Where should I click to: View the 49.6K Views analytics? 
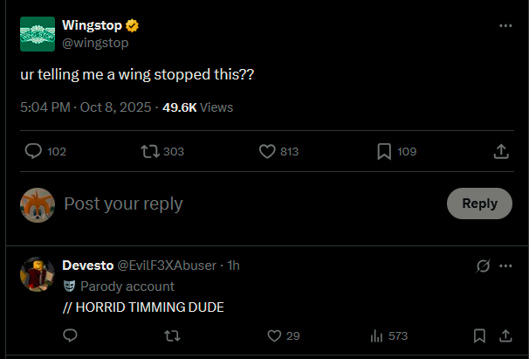point(198,107)
